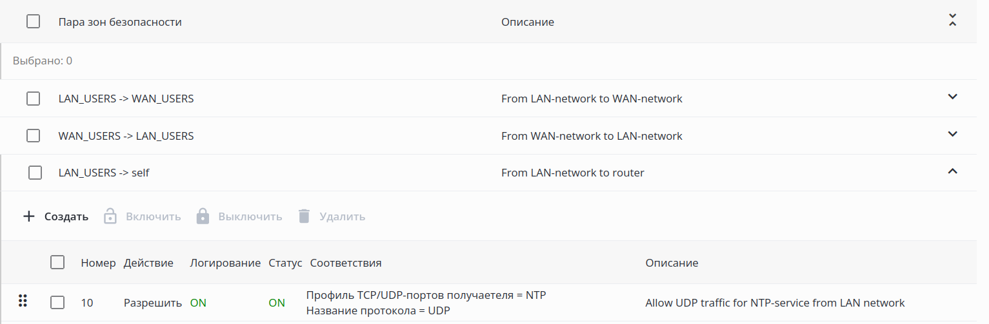Select the header checkbox for all zone pairs

pyautogui.click(x=33, y=22)
